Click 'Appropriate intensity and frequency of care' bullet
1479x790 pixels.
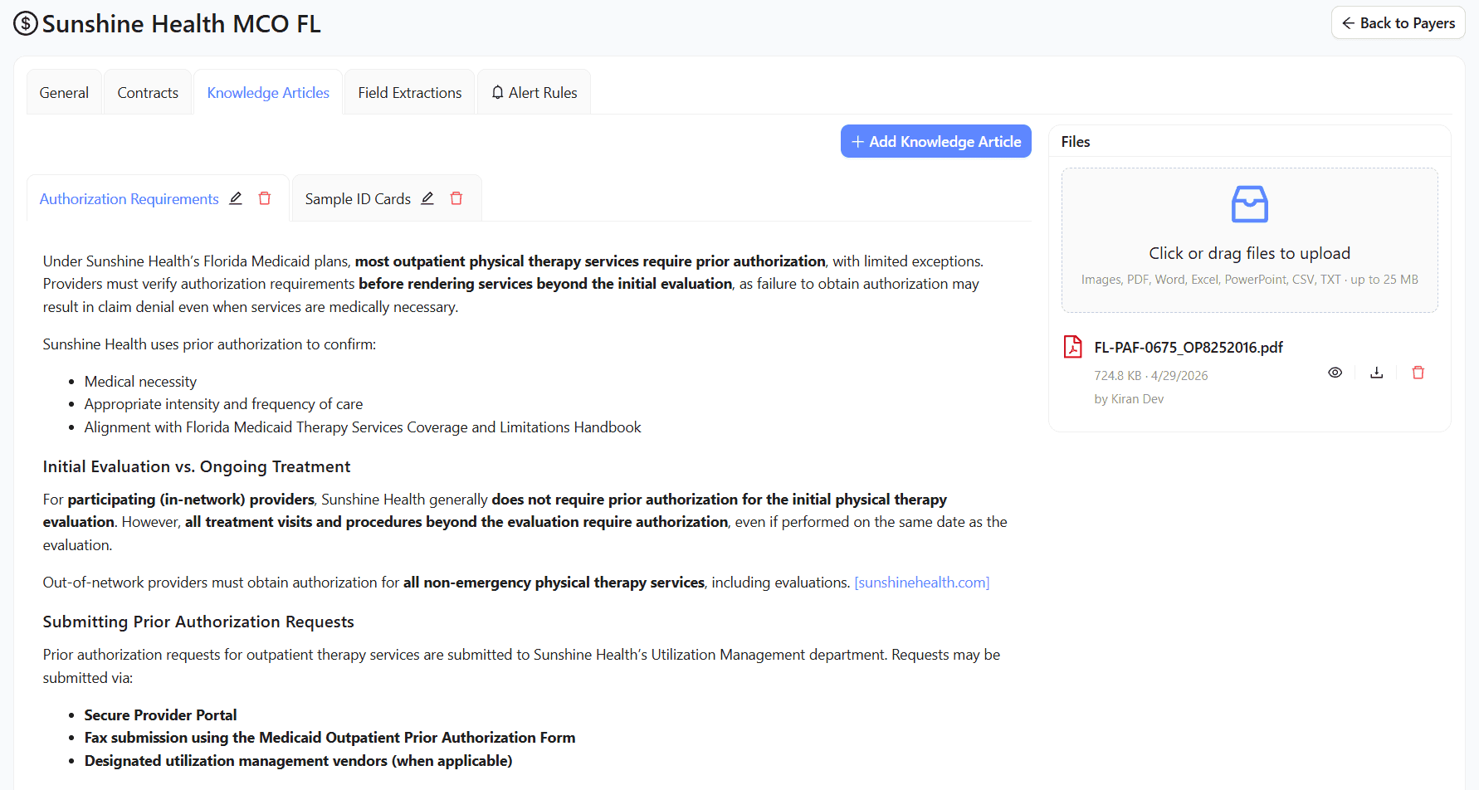click(x=223, y=404)
